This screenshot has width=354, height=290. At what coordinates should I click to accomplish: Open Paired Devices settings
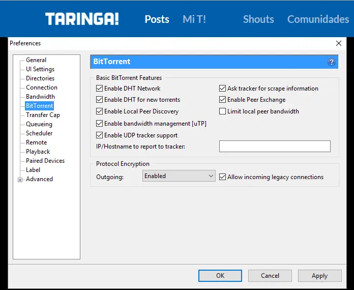pyautogui.click(x=45, y=161)
